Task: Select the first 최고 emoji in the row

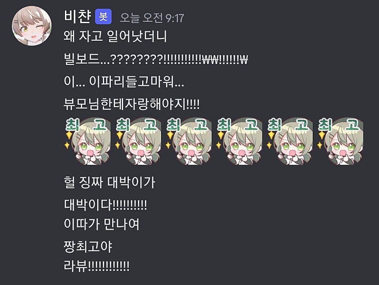Action: tap(88, 141)
